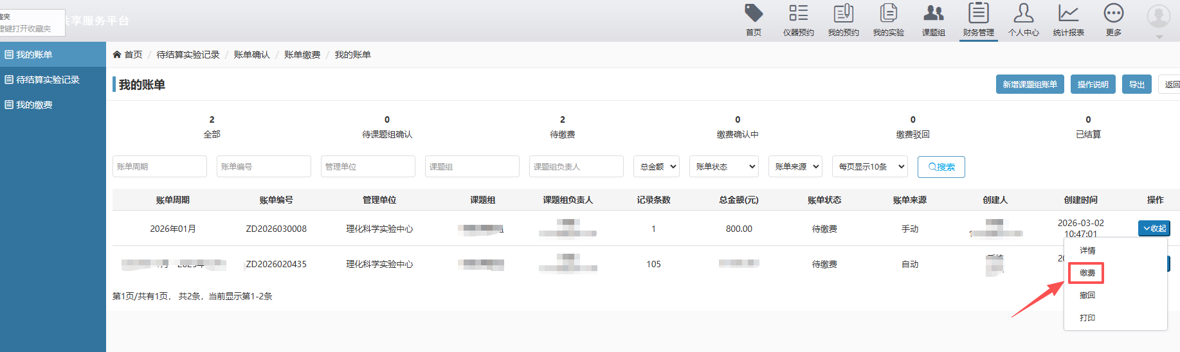This screenshot has width=1180, height=352.
Task: Click the 更多 ellipsis icon
Action: pyautogui.click(x=1113, y=13)
